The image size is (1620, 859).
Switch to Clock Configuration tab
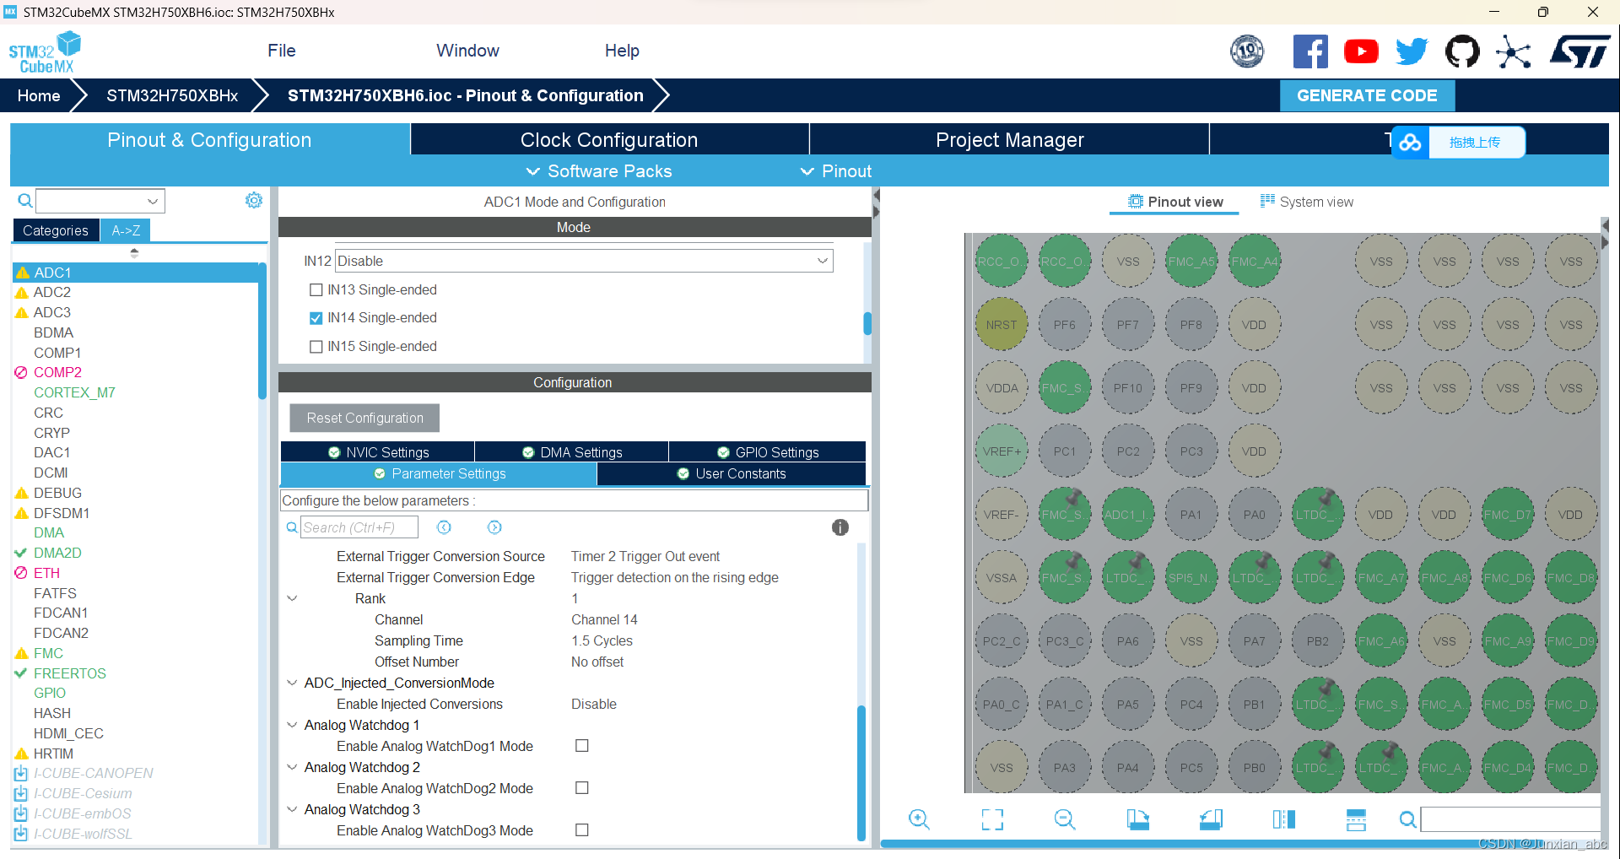(609, 140)
